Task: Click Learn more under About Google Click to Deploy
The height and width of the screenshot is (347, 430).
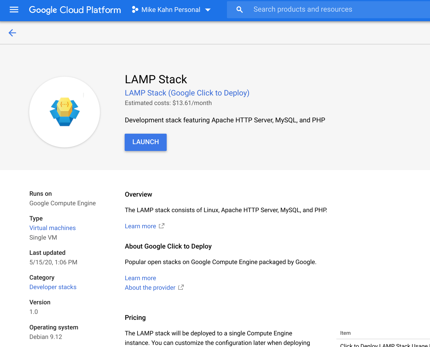Action: coord(140,278)
